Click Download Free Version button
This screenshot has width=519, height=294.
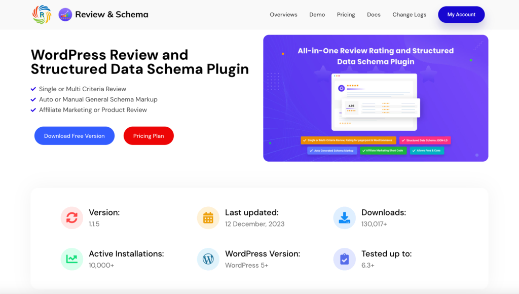click(75, 136)
